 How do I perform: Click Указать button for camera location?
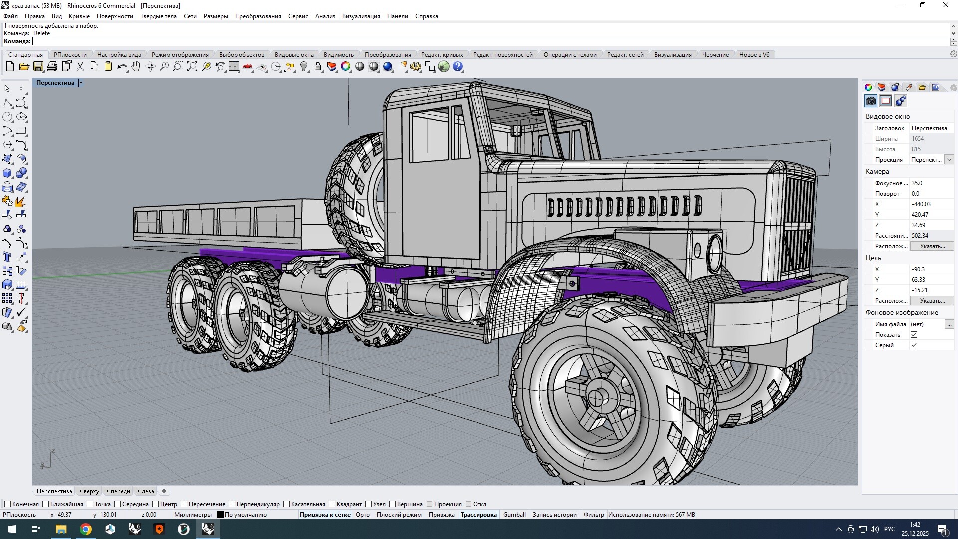click(x=932, y=246)
